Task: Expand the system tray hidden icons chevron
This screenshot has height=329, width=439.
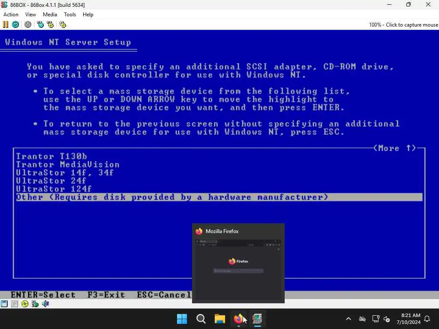Action: (349, 319)
